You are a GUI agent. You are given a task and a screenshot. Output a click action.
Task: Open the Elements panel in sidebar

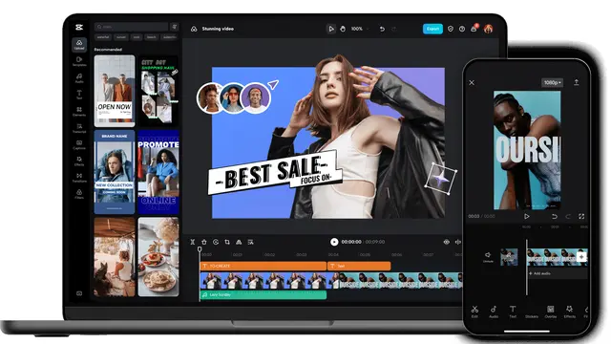[x=79, y=112]
